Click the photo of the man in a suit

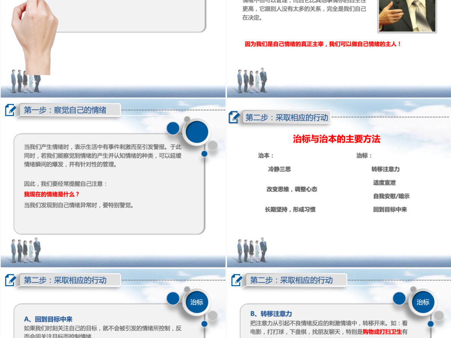407,16
